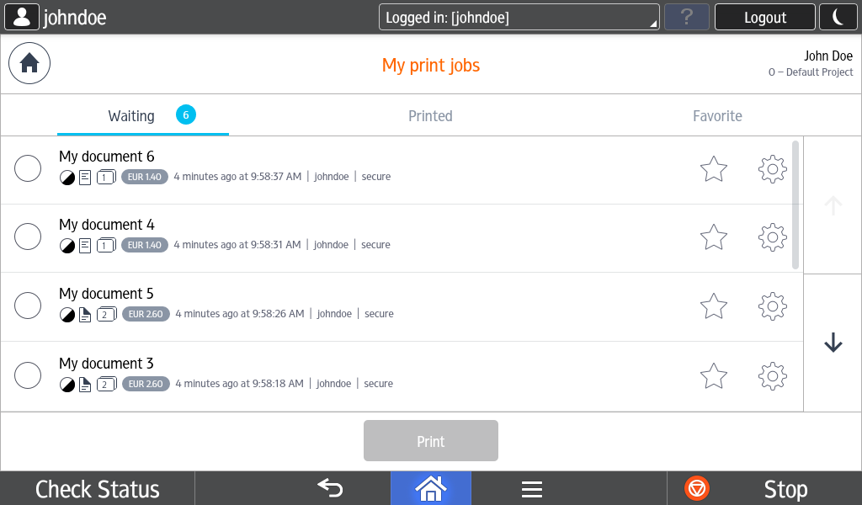
Task: Page down the job list with the down arrow
Action: [x=833, y=343]
